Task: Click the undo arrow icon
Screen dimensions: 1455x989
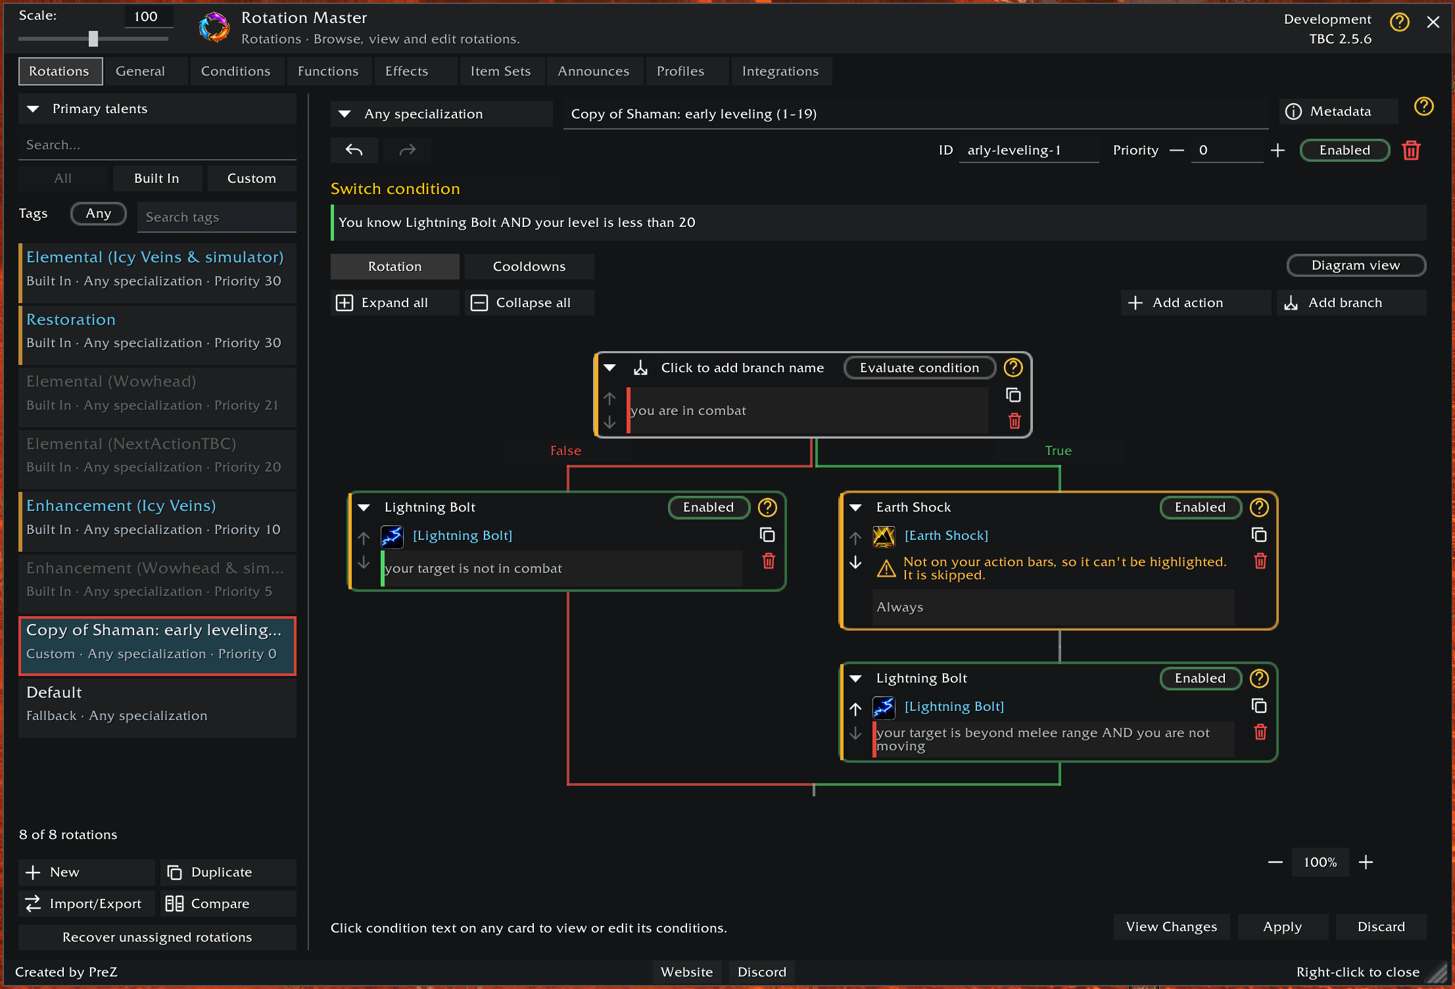Action: [354, 151]
